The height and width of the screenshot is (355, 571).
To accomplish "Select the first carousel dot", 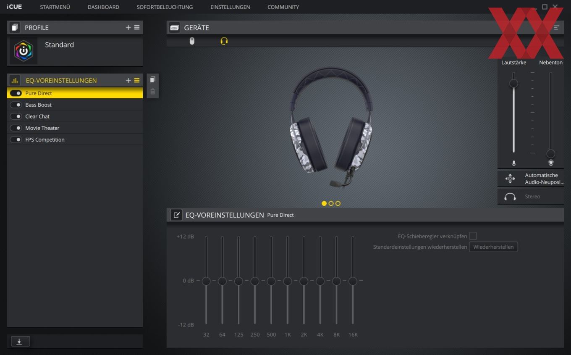I will pyautogui.click(x=324, y=203).
